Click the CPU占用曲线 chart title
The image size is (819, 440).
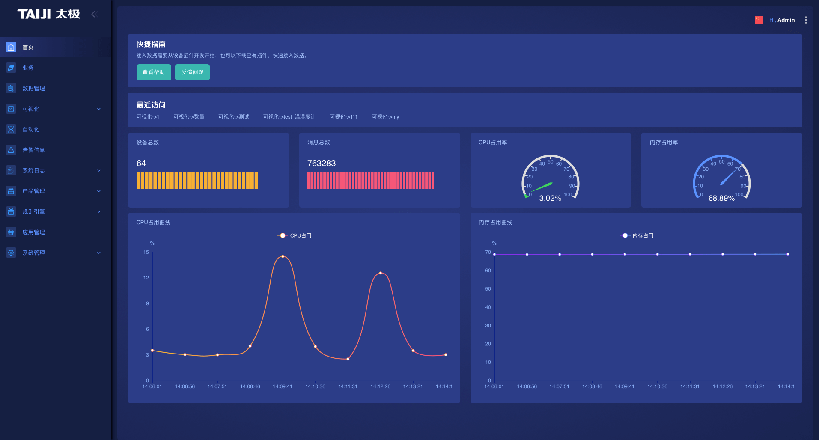pyautogui.click(x=153, y=223)
